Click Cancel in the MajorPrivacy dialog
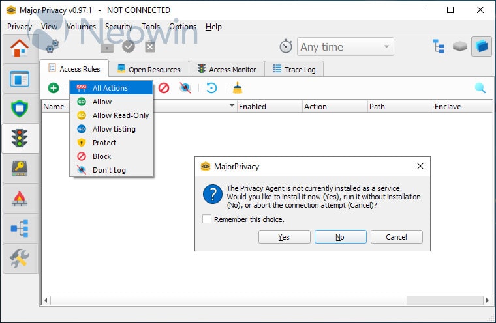496x323 pixels. click(396, 237)
